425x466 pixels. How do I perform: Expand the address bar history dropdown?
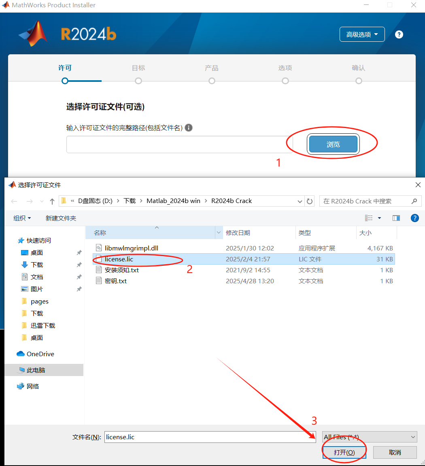click(x=300, y=201)
